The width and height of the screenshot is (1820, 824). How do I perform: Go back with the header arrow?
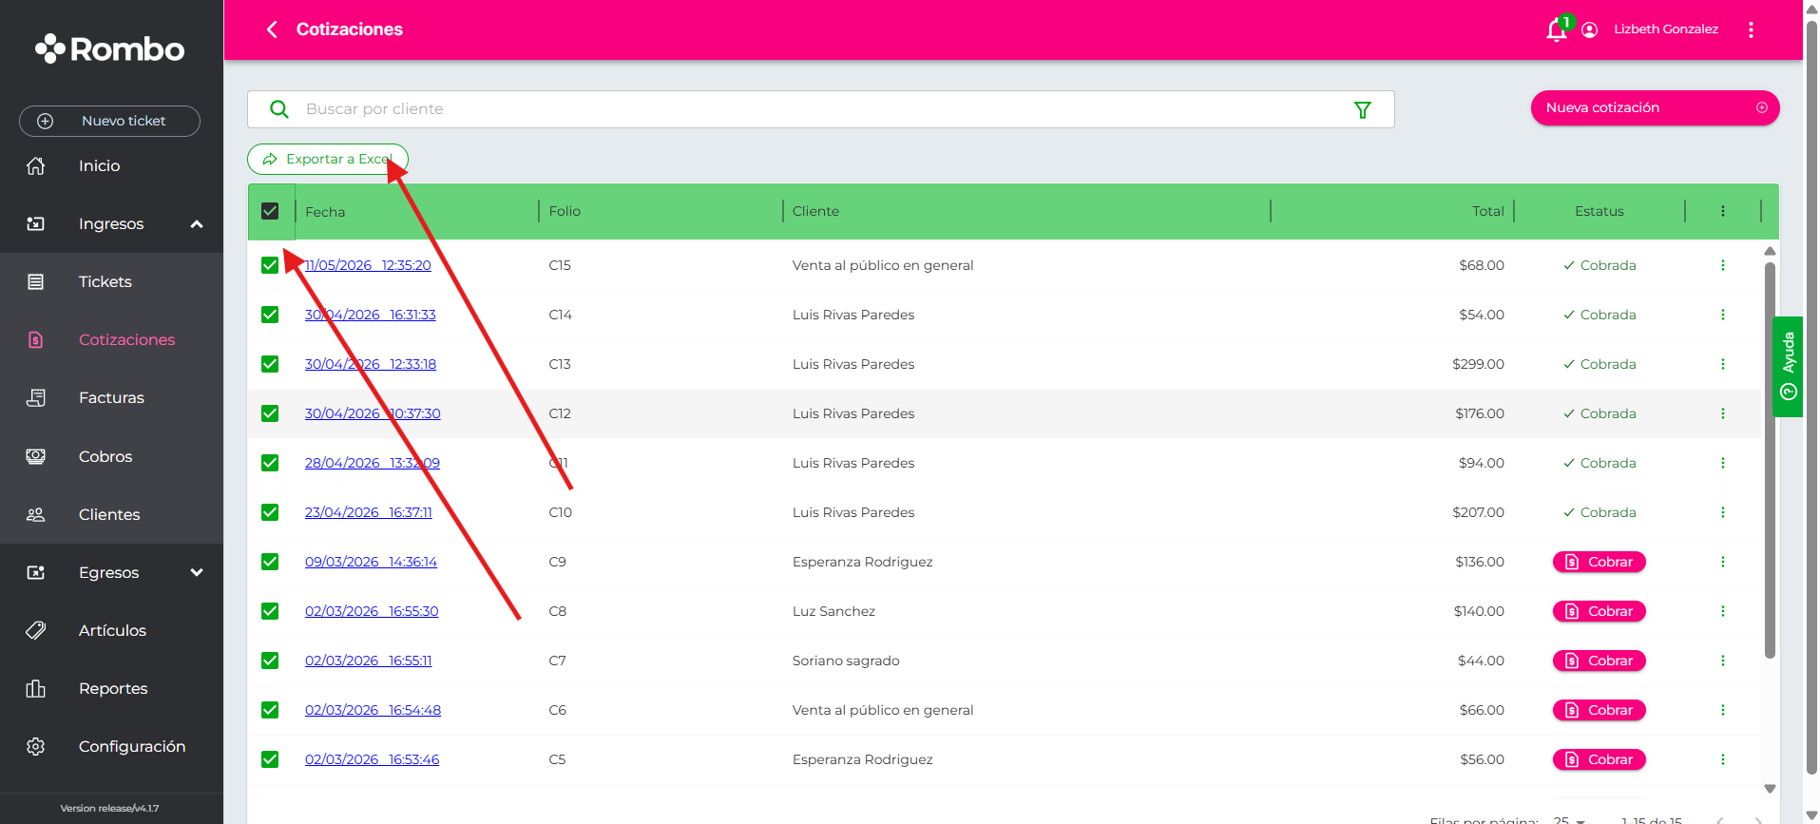coord(272,29)
